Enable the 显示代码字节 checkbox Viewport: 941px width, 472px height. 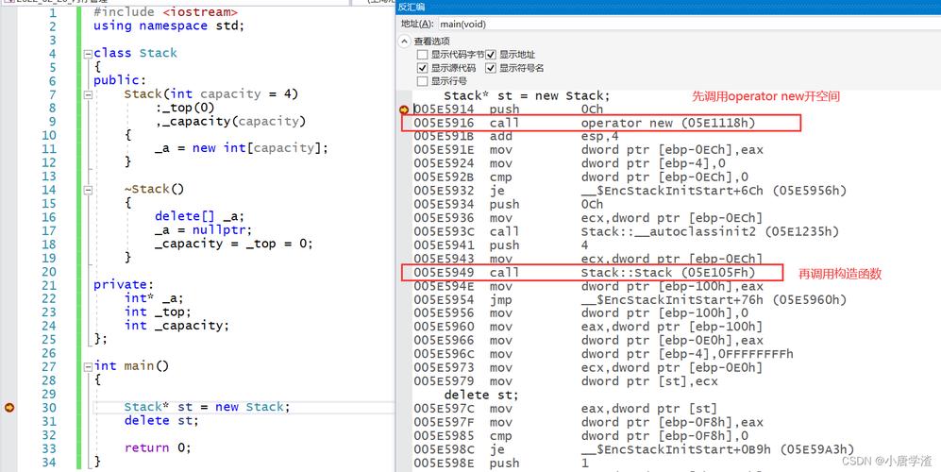point(423,55)
